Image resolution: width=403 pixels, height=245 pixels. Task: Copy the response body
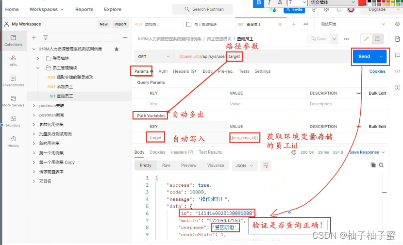(373, 165)
